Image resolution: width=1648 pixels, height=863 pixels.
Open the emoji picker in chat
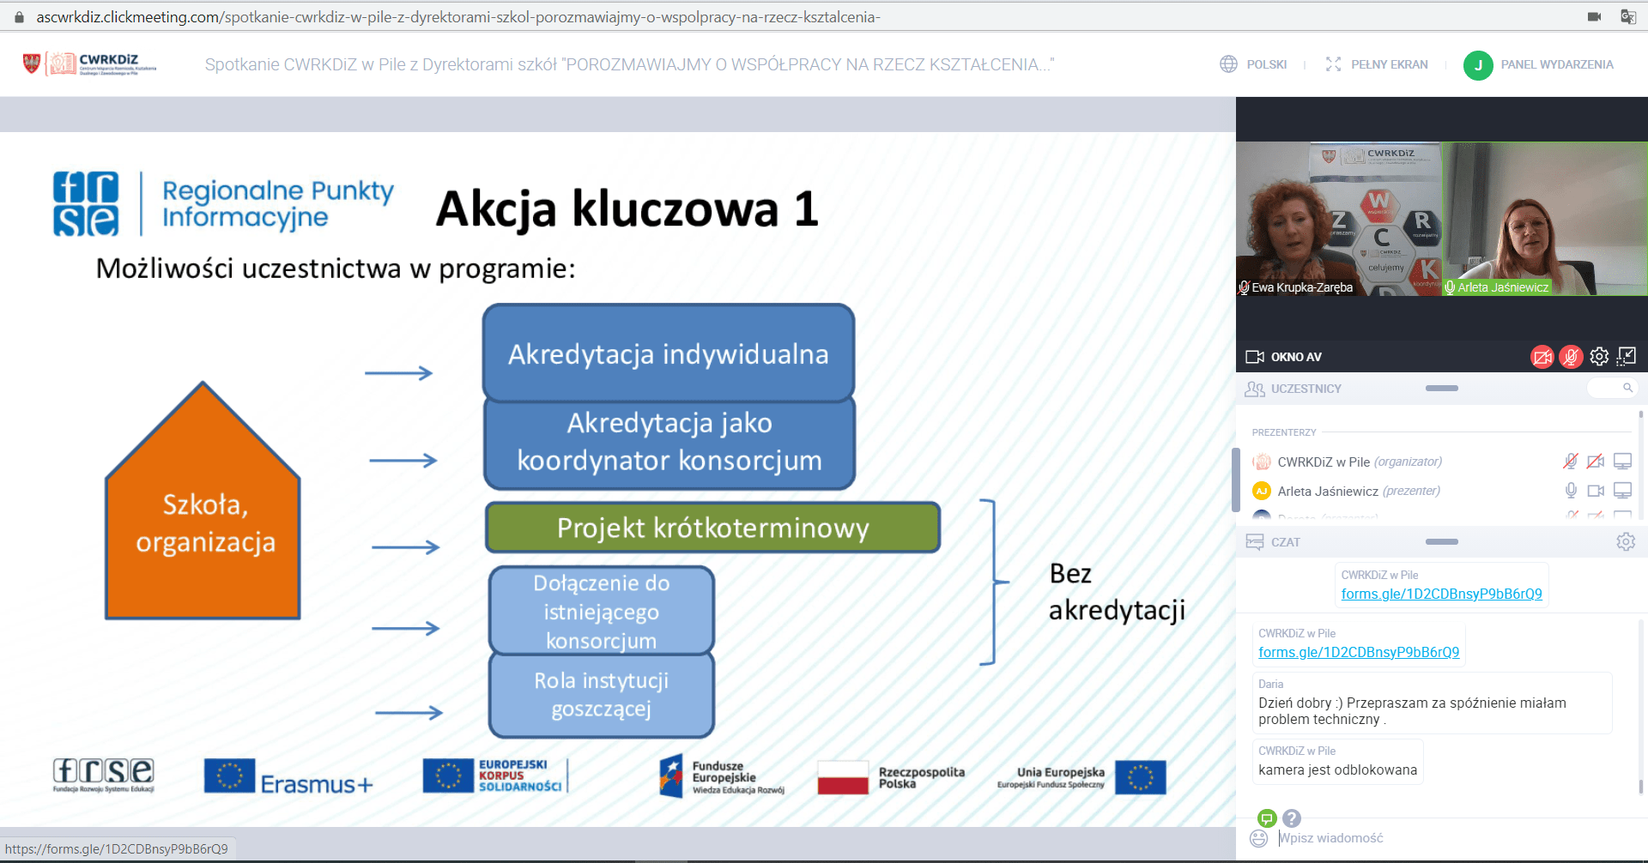pos(1258,838)
